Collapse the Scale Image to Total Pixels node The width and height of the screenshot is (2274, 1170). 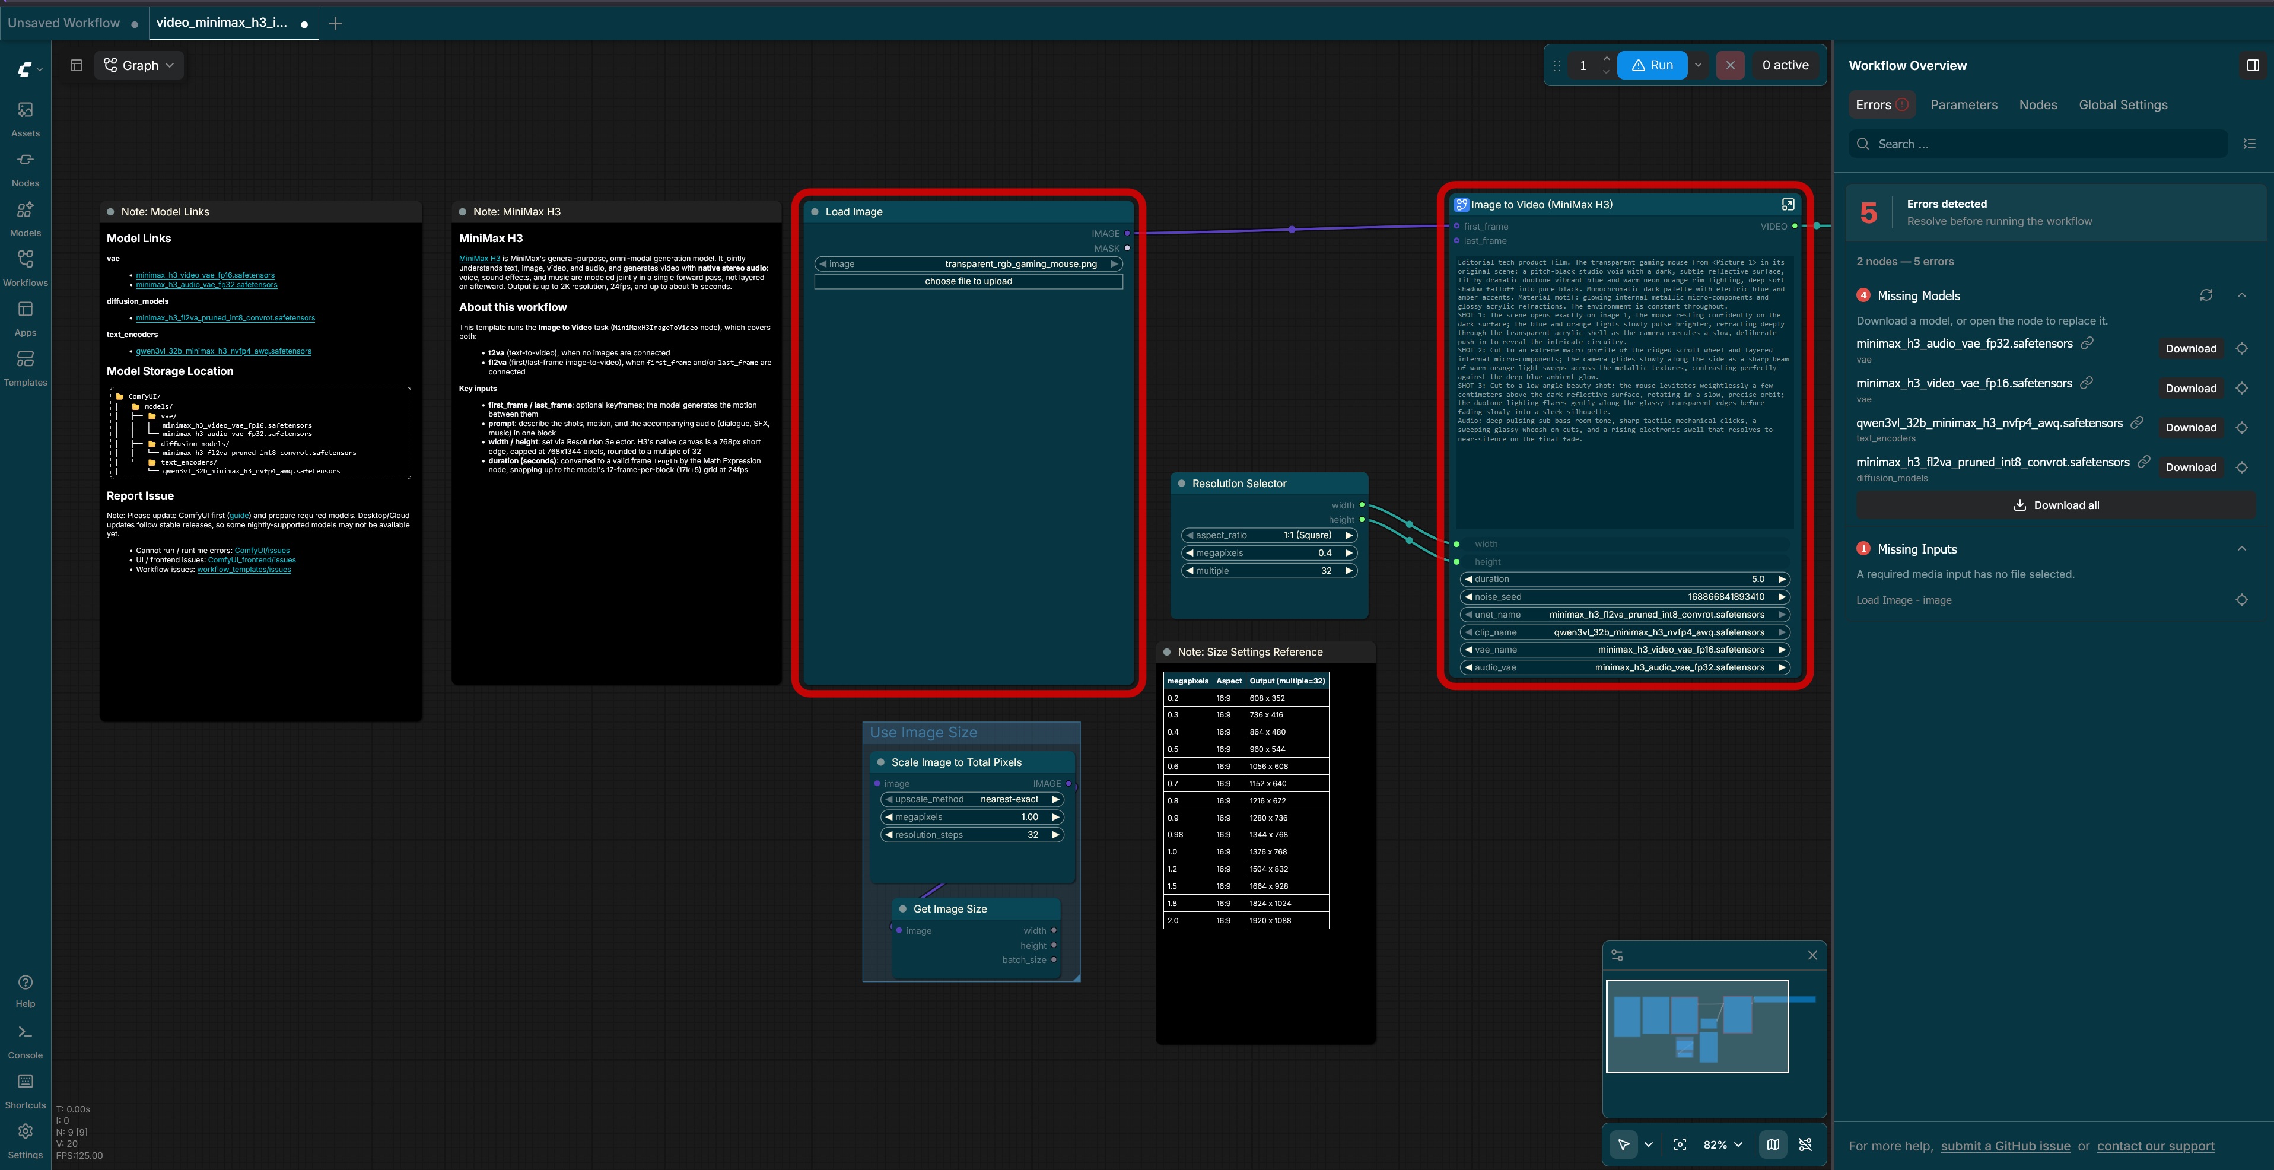point(881,762)
